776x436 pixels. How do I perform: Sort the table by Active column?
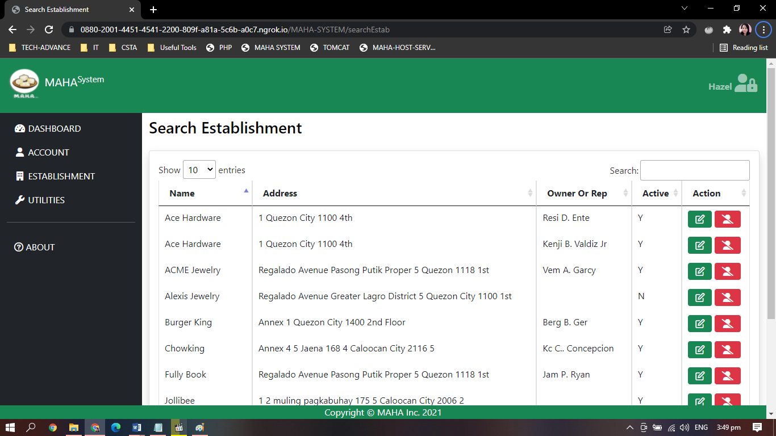(657, 194)
